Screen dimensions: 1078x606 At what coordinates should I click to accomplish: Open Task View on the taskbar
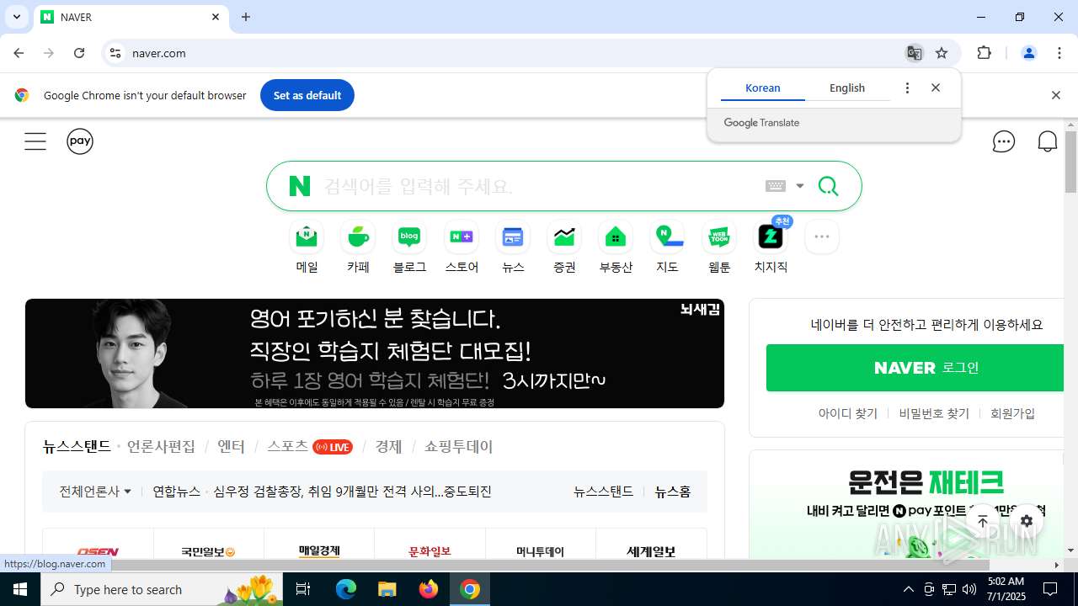tap(303, 589)
